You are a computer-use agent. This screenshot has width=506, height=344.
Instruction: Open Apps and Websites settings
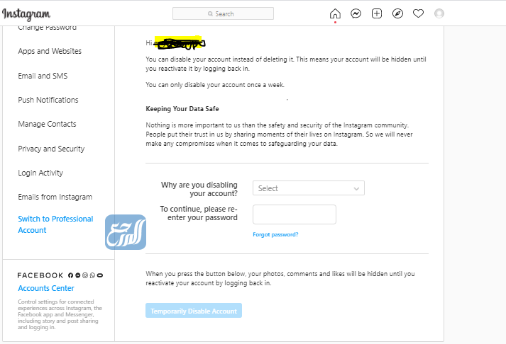(50, 51)
